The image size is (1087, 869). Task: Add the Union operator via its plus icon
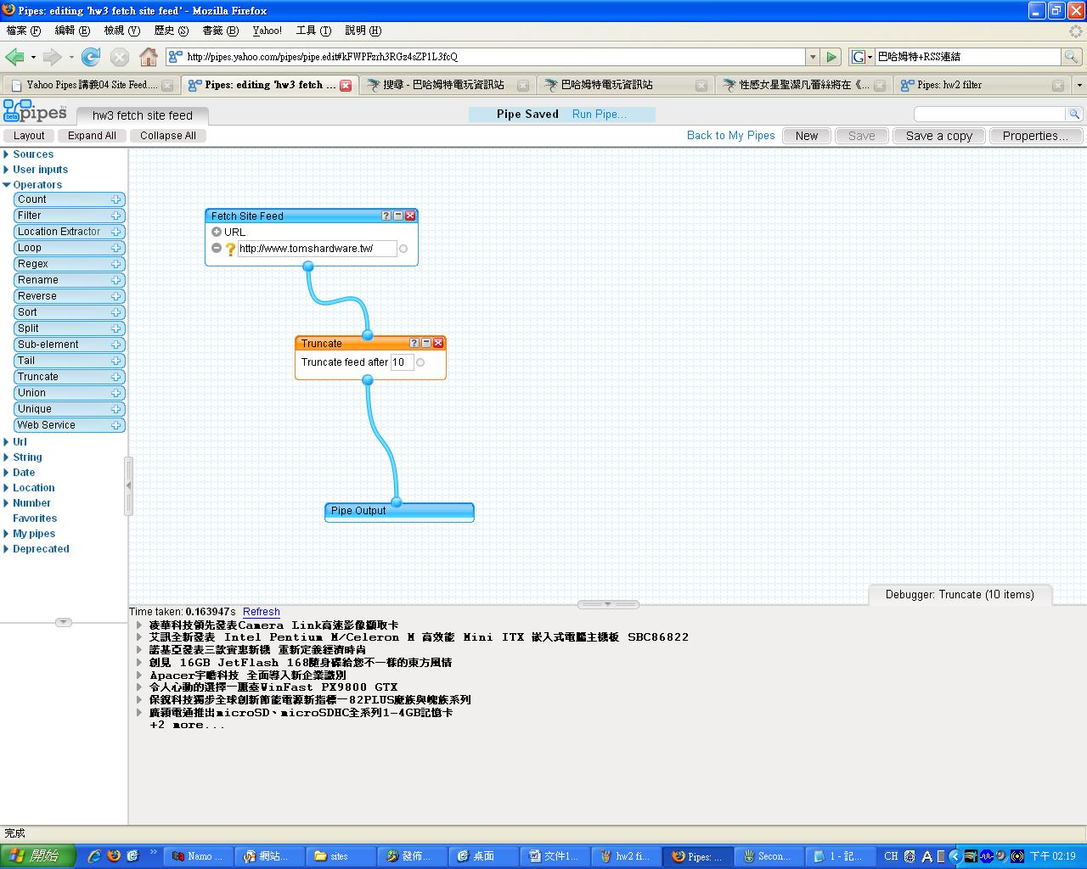[x=115, y=393]
